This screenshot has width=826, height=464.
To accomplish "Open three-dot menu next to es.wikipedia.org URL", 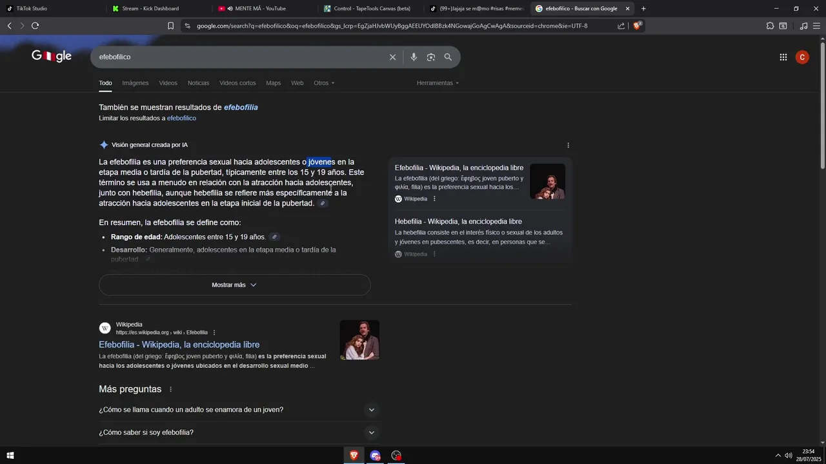I will [x=214, y=333].
